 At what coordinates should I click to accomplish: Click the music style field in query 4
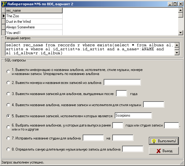click(x=154, y=104)
